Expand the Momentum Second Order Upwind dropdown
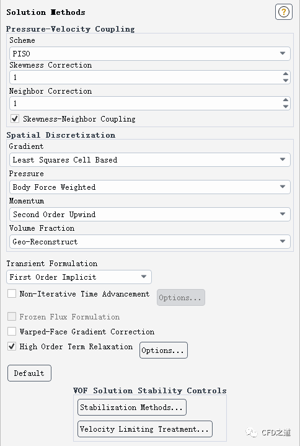This screenshot has width=300, height=446. (150, 215)
